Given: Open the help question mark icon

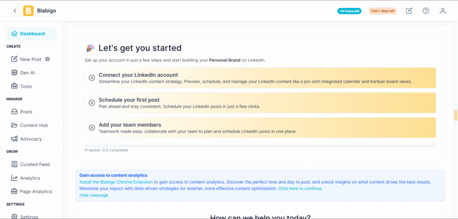Looking at the screenshot, I should [426, 11].
